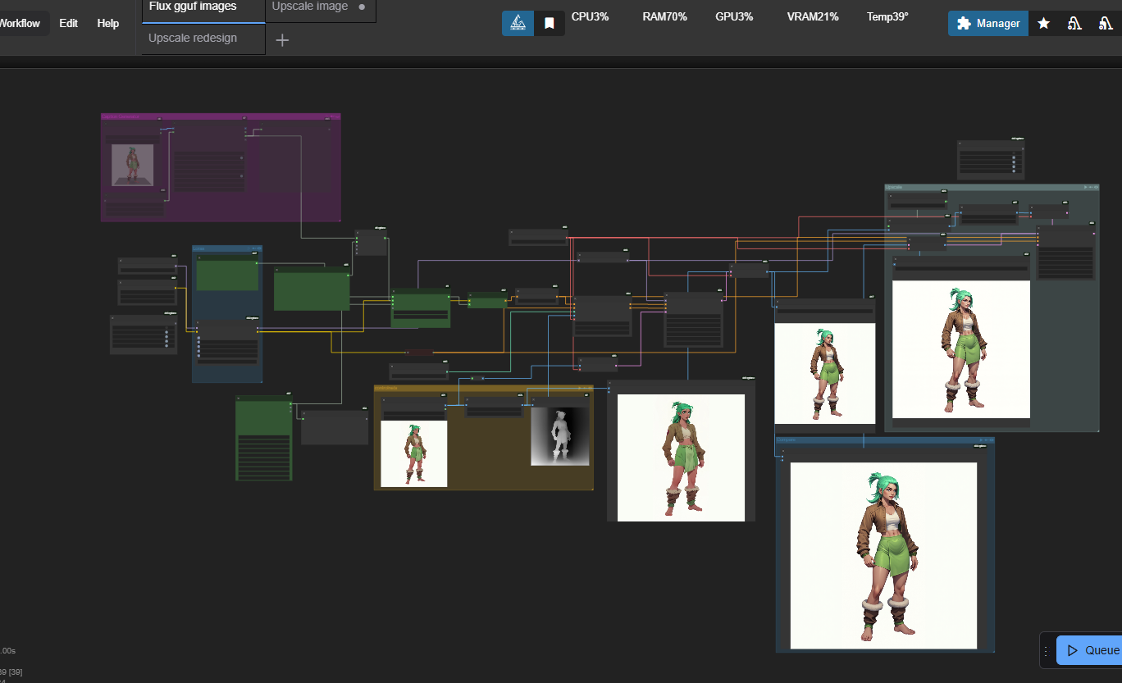Click the bookmark icon beside the CPU readout
The width and height of the screenshot is (1122, 683).
550,24
